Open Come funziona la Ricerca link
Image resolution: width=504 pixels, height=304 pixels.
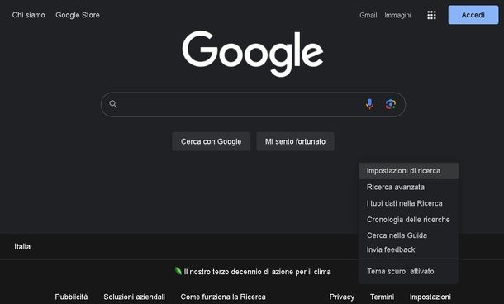[223, 297]
